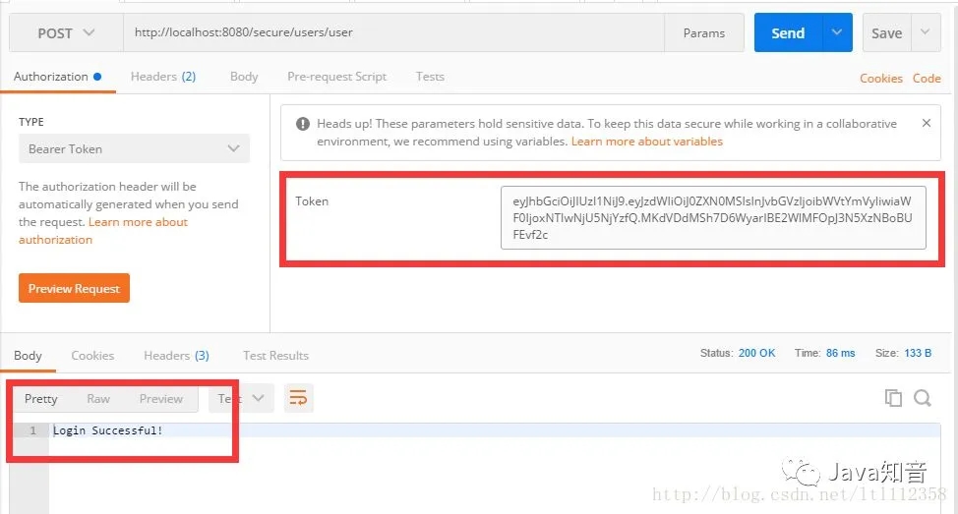Open the Test Results tab
958x514 pixels.
pyautogui.click(x=275, y=356)
